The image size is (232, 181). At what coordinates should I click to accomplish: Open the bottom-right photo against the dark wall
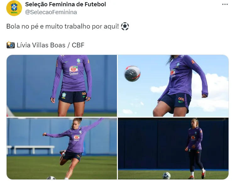click(173, 148)
